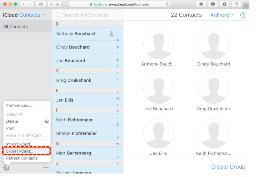The height and width of the screenshot is (177, 263).
Task: Click Jen Ellis avatar in the selection pane
Action: [x=158, y=133]
